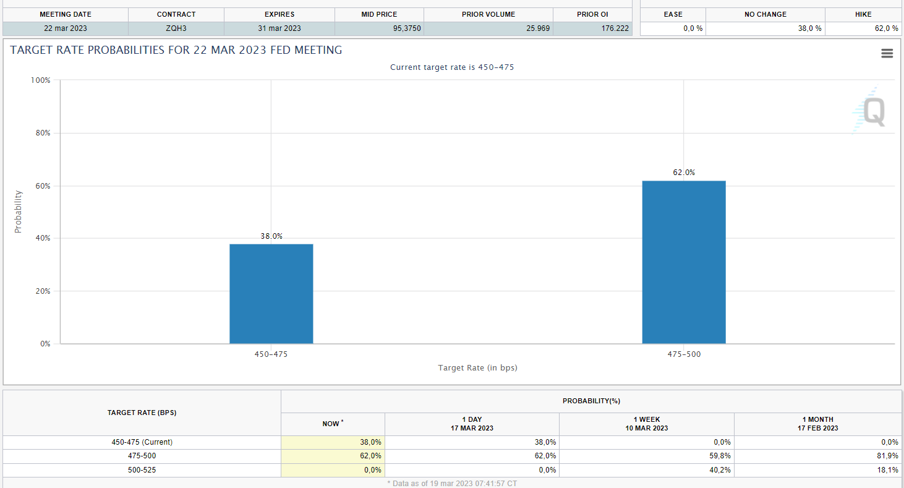Click the 1 MONTH 17 FEB 2023 header

click(x=817, y=424)
